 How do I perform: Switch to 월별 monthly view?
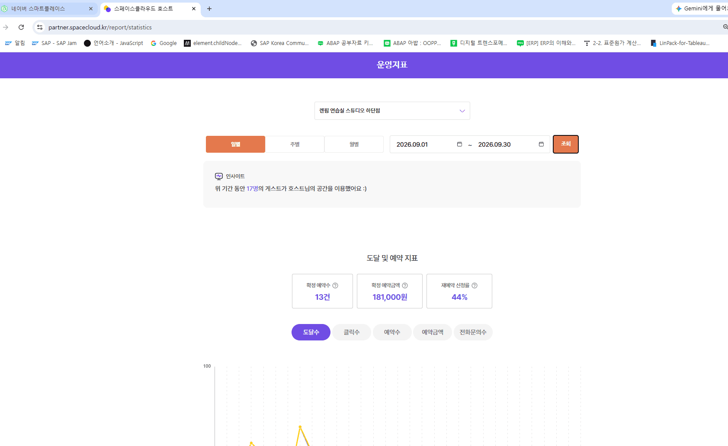354,144
